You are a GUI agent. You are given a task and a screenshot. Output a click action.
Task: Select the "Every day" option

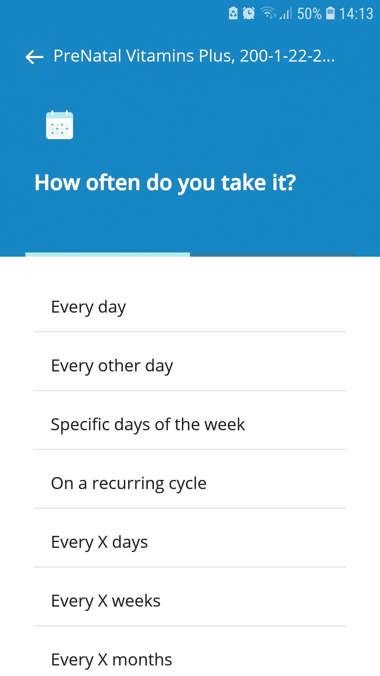(190, 307)
